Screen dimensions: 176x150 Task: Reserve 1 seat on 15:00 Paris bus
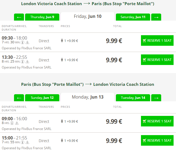(x=157, y=140)
